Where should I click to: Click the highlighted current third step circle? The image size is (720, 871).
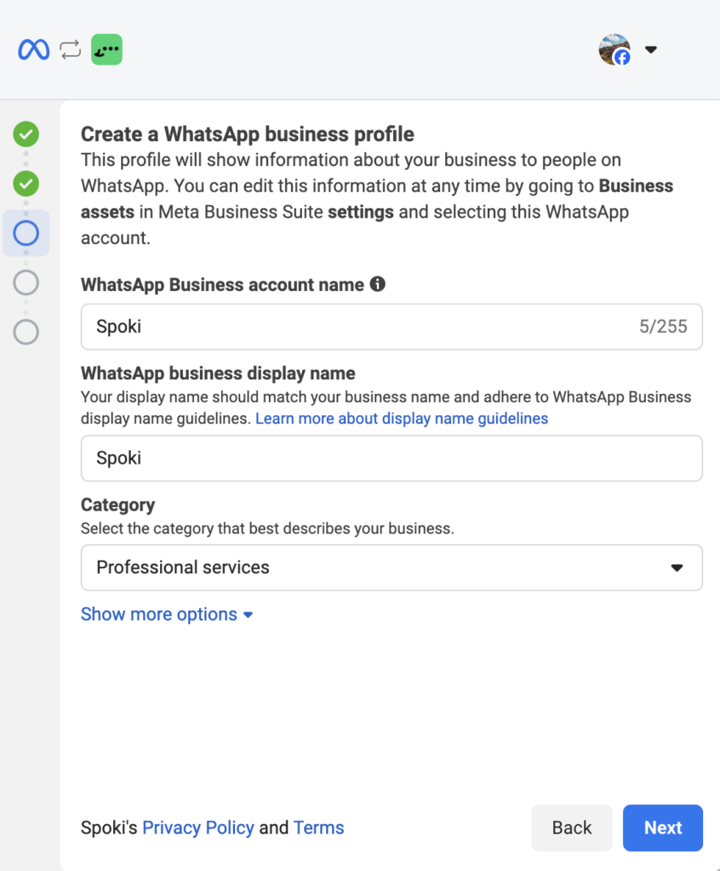click(x=26, y=233)
